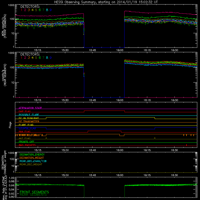This screenshot has height=200, width=200.
Task: Click DETECTORS: label in rear segments panel
Action: click(30, 54)
